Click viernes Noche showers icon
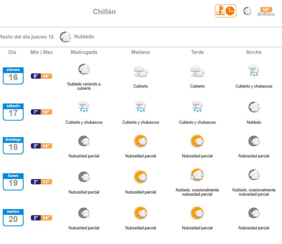This screenshot has height=244, width=282. 254,71
